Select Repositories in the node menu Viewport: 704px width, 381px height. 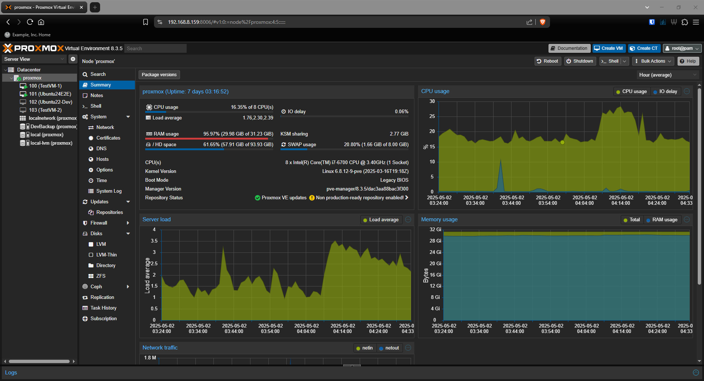(x=109, y=212)
